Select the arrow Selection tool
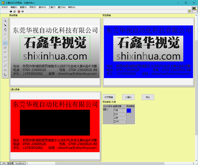This screenshot has width=198, height=165. pyautogui.click(x=5, y=25)
